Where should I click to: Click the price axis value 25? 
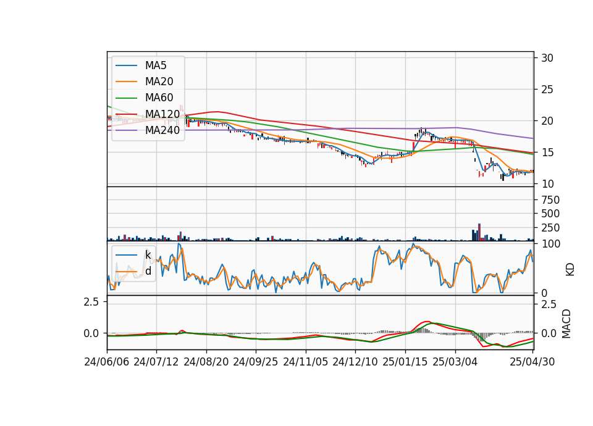pos(547,90)
